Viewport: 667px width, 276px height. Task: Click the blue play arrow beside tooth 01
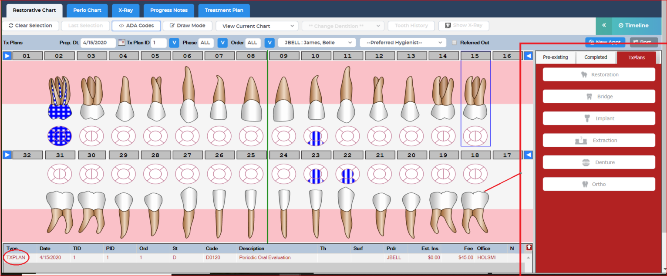(x=7, y=55)
